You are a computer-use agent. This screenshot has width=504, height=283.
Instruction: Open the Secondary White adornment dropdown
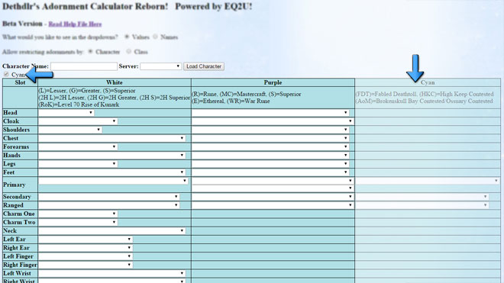(x=109, y=197)
